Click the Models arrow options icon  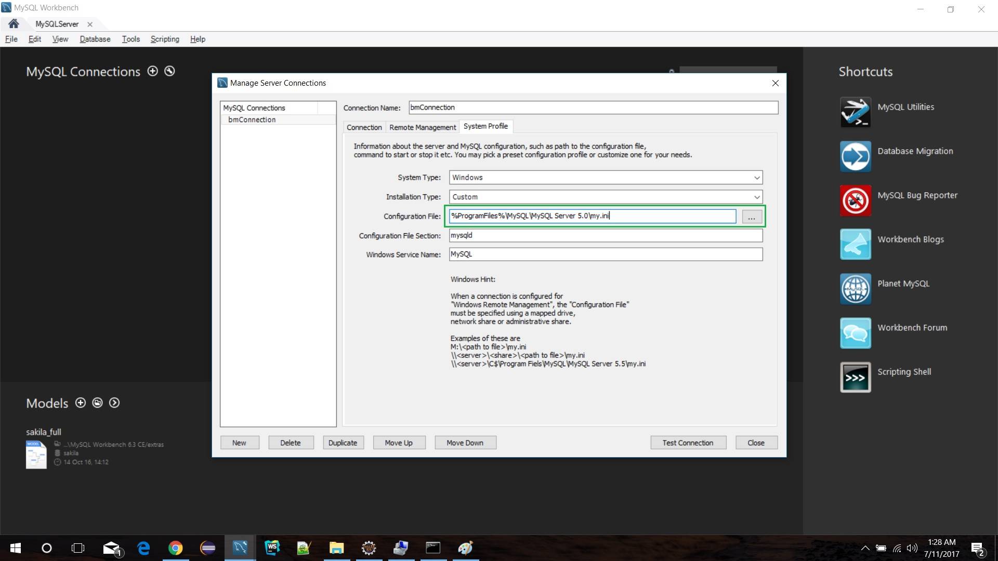tap(114, 403)
